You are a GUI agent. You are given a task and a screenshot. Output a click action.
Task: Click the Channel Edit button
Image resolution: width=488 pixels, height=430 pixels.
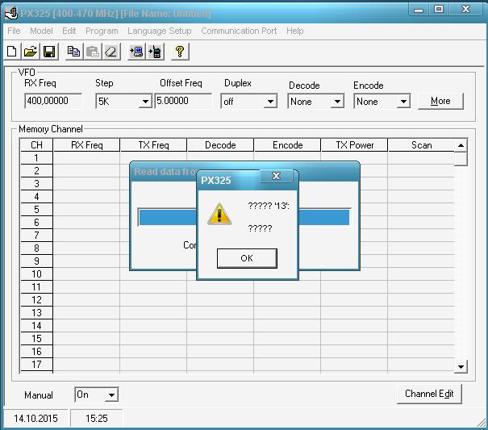click(x=429, y=394)
